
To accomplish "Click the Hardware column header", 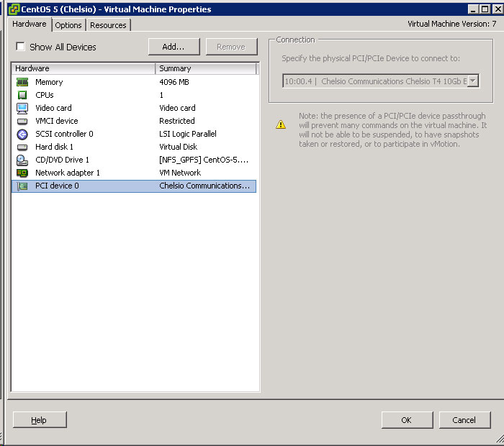I will click(x=83, y=68).
